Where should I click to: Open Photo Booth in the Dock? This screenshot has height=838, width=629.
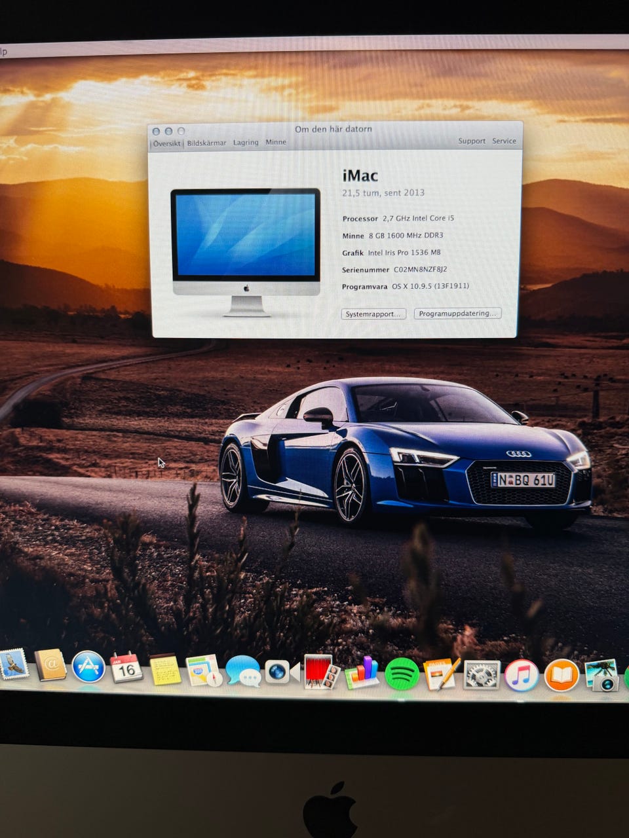[322, 672]
